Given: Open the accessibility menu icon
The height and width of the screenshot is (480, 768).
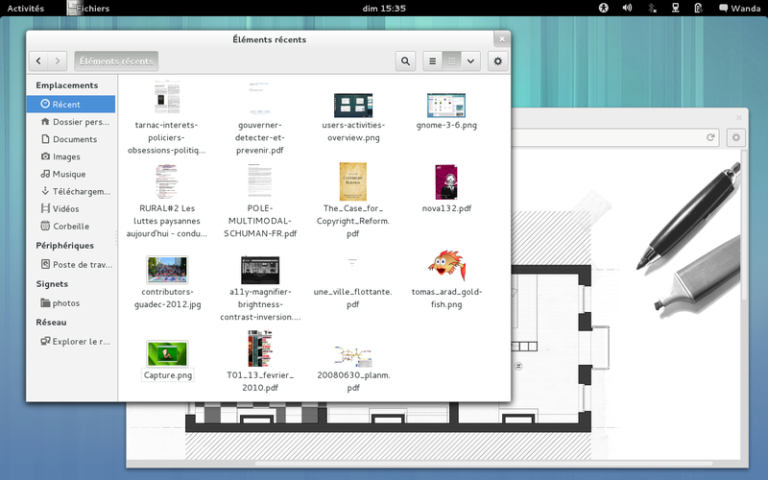Looking at the screenshot, I should click(x=604, y=8).
